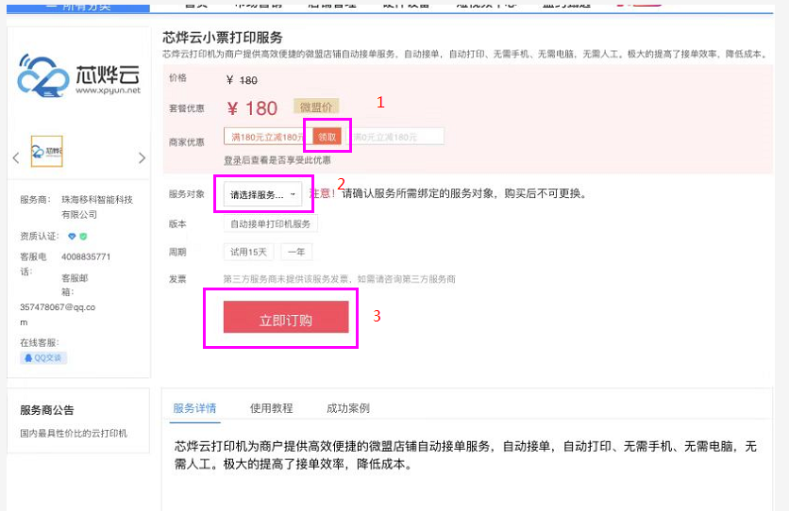Viewport: 789px width, 511px height.
Task: Choose the 一年 period option
Action: pos(296,252)
